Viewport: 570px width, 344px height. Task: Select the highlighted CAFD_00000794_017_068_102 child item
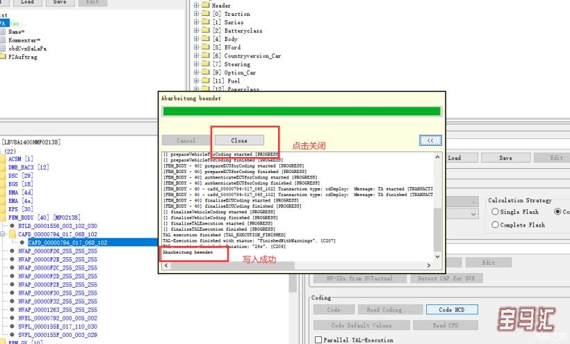67,243
